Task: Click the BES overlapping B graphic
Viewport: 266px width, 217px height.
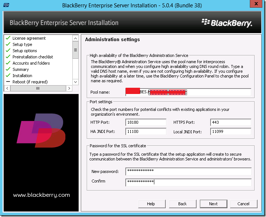Action: (x=41, y=130)
